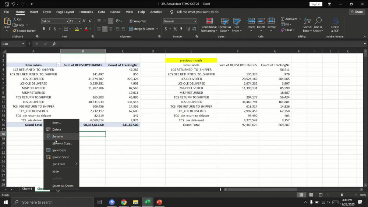Click the Orientation icon

click(118, 21)
